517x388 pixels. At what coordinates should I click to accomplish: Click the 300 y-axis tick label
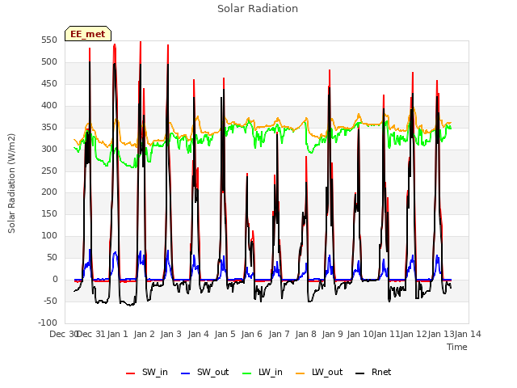tap(49, 149)
